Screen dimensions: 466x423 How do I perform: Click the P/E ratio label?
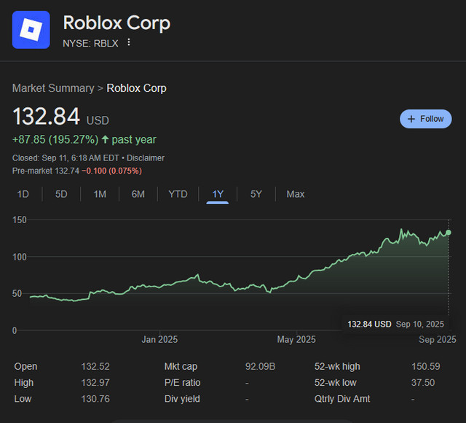(182, 382)
